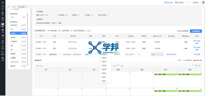Open the OA sidebar module
The image size is (205, 96).
tap(3, 36)
